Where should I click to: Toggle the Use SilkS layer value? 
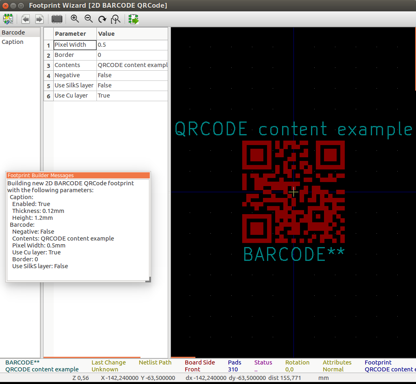[132, 85]
